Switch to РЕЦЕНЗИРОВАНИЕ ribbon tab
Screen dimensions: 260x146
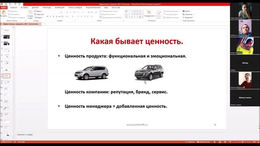coord(93,8)
